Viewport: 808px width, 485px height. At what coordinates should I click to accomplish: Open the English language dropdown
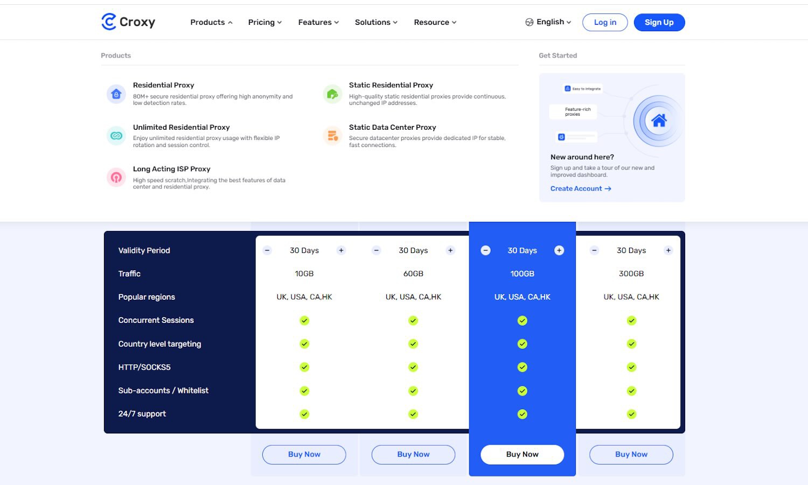coord(548,22)
